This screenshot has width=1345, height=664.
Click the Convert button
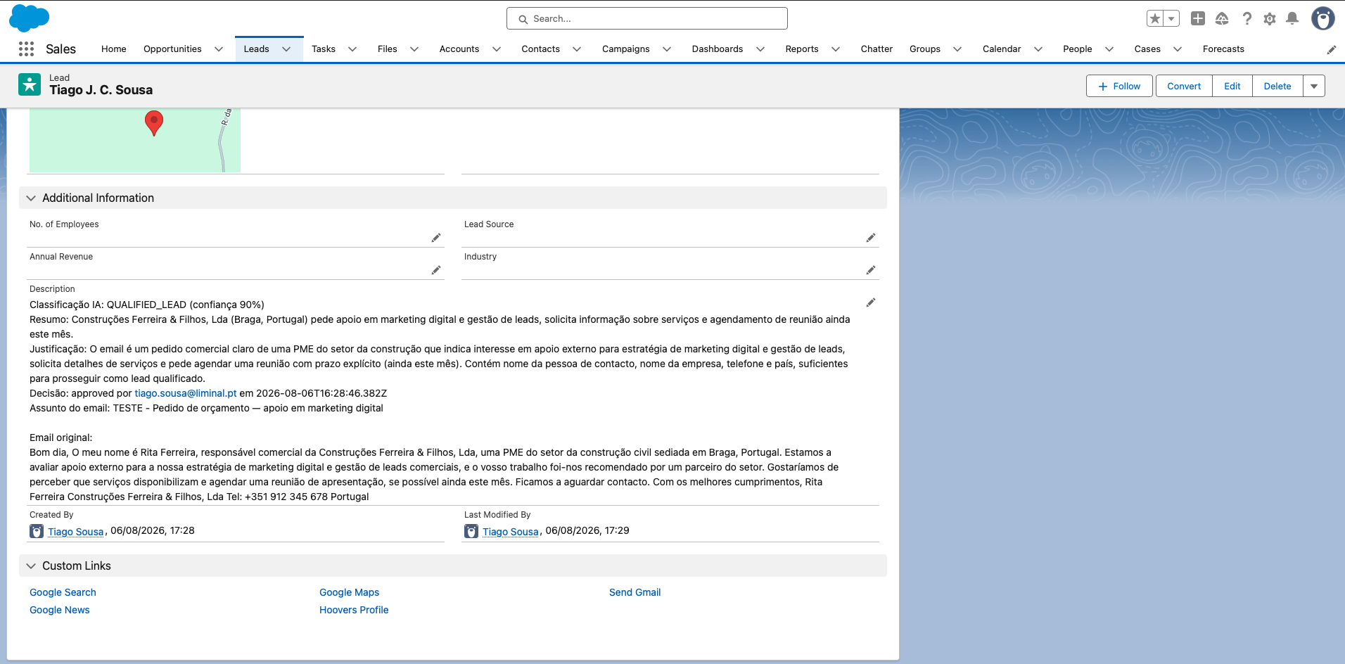[x=1184, y=86]
